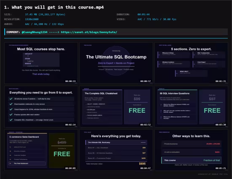
Task: Click the 'AUDIO:' label
Action: 8,24
